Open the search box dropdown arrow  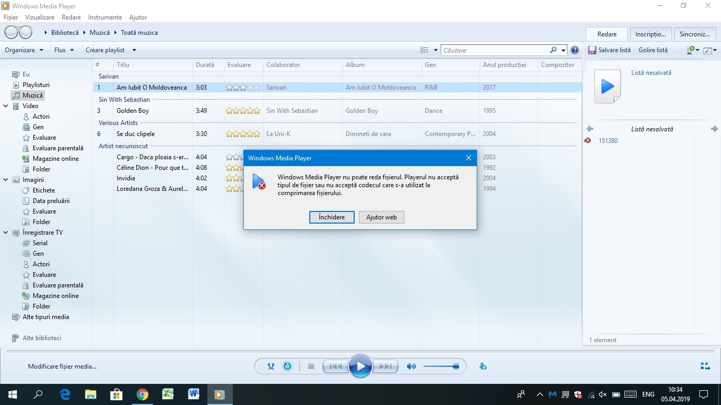[x=563, y=50]
